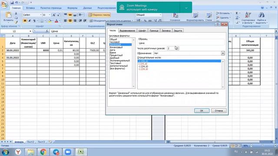Open the Разметка страницы ribbon tab
Screen dimensions: 278x156
coord(51,8)
